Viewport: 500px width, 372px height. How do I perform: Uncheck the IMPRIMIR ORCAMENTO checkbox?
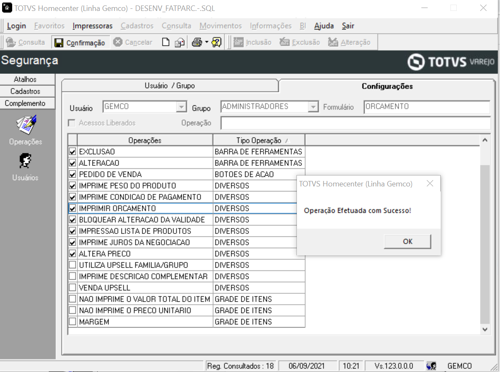pyautogui.click(x=72, y=208)
